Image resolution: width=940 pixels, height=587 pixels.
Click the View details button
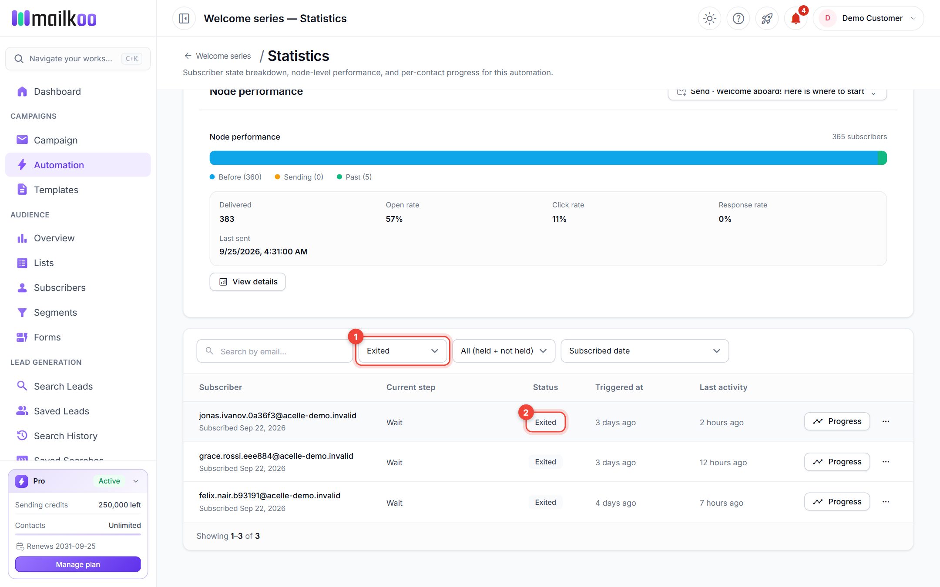tap(248, 282)
